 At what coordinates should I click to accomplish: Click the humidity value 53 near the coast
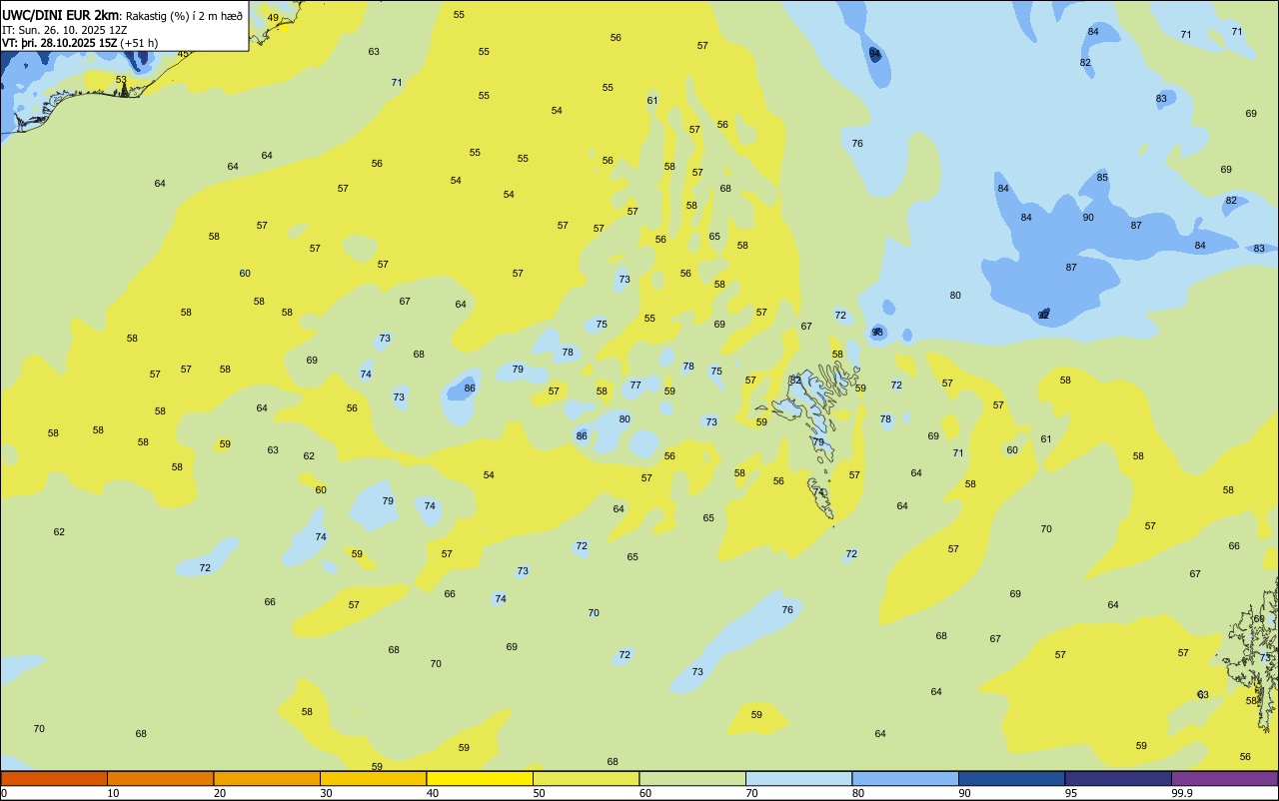pos(121,80)
